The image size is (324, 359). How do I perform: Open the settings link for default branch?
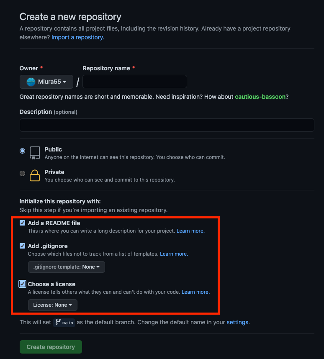(237, 322)
